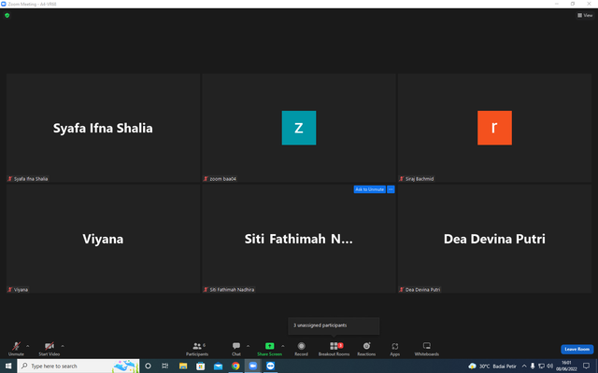Open Zoom Apps
Screen dimensions: 598x373
(x=394, y=348)
